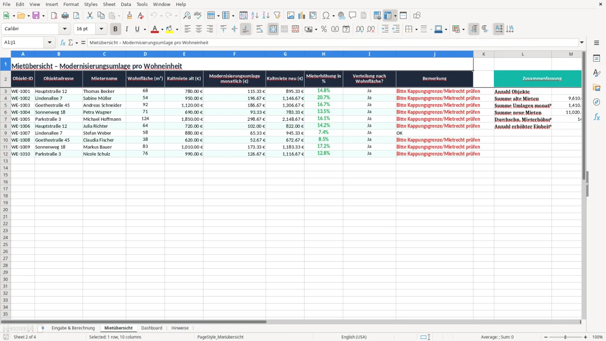
Task: Open the Format menu
Action: (x=71, y=4)
